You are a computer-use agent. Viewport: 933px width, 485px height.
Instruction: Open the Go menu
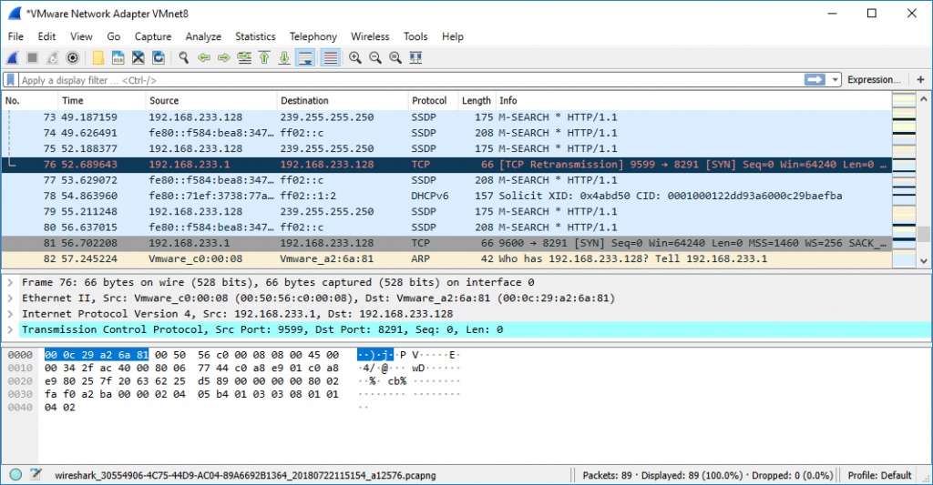pos(113,36)
